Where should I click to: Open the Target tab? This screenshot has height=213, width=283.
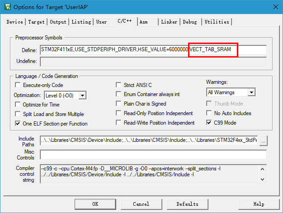pos(36,22)
